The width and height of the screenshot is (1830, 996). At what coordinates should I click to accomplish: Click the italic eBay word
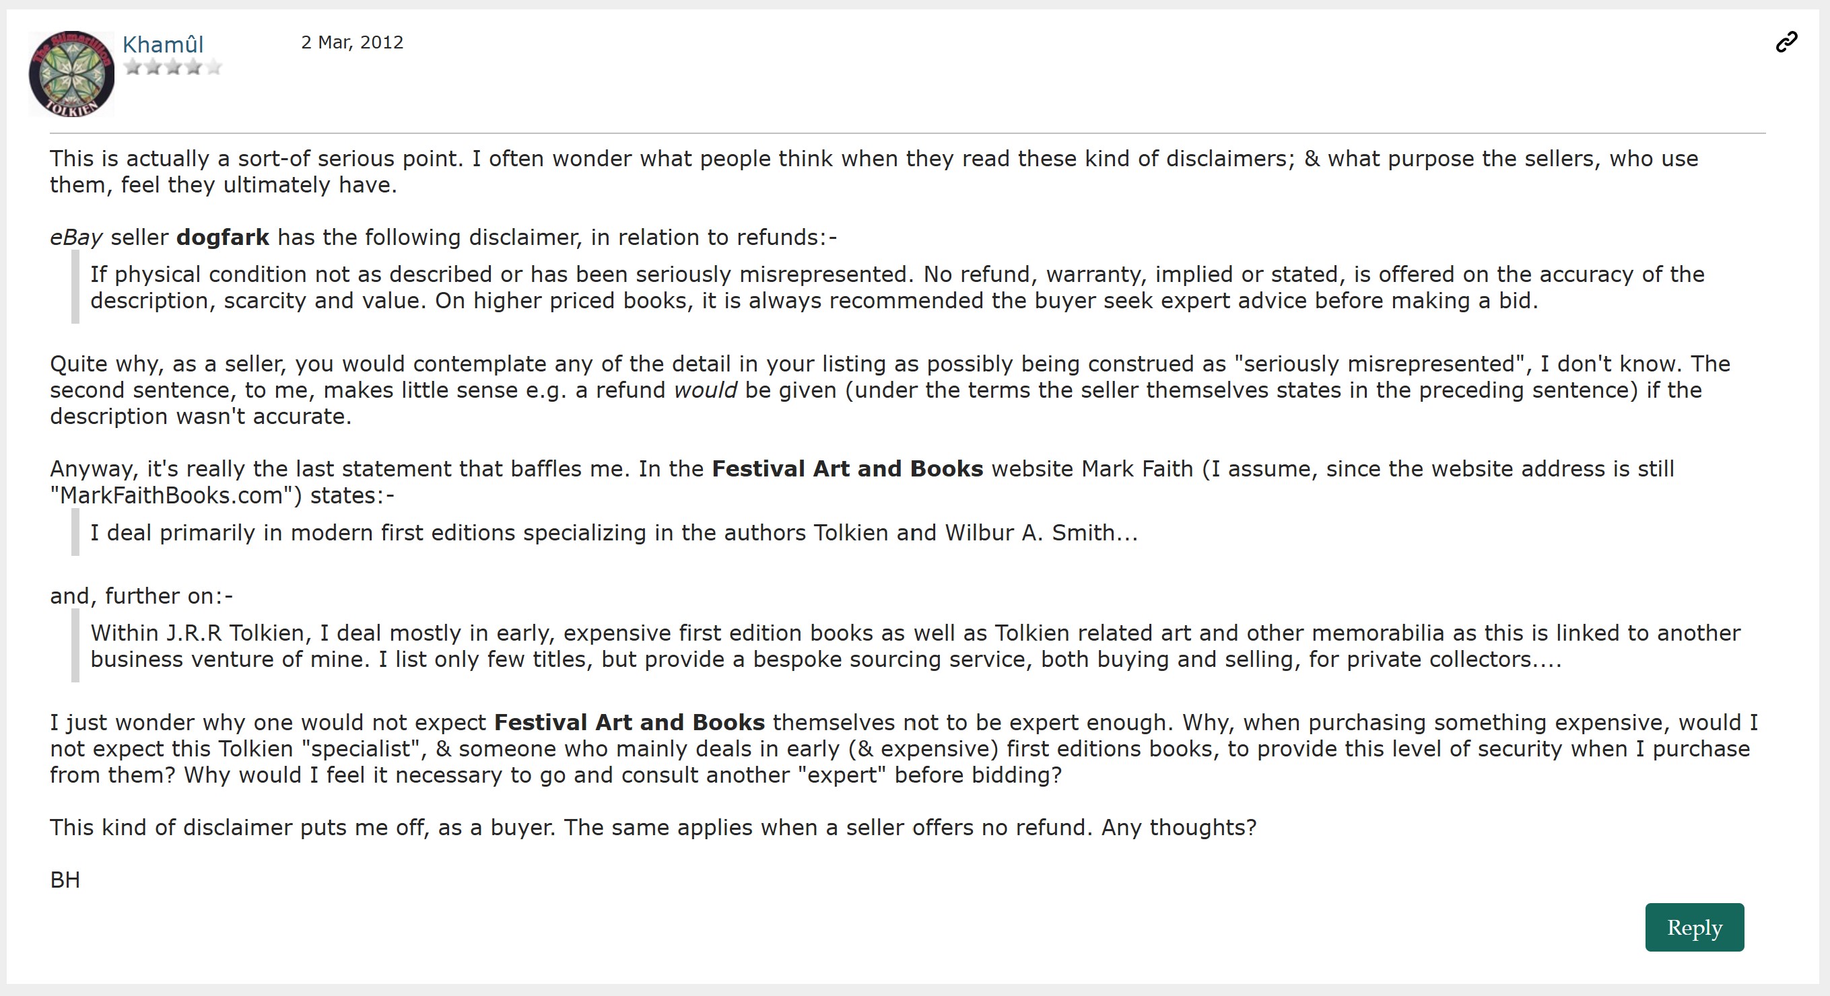coord(76,237)
